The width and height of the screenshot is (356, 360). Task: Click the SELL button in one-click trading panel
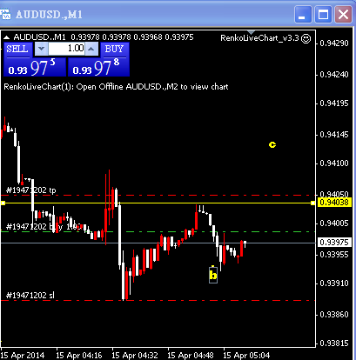click(x=17, y=49)
